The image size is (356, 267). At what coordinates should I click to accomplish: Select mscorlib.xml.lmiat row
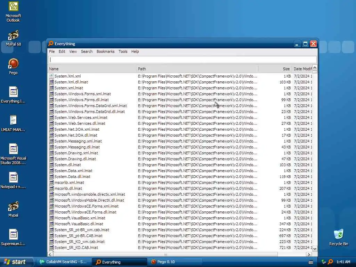pos(180,183)
